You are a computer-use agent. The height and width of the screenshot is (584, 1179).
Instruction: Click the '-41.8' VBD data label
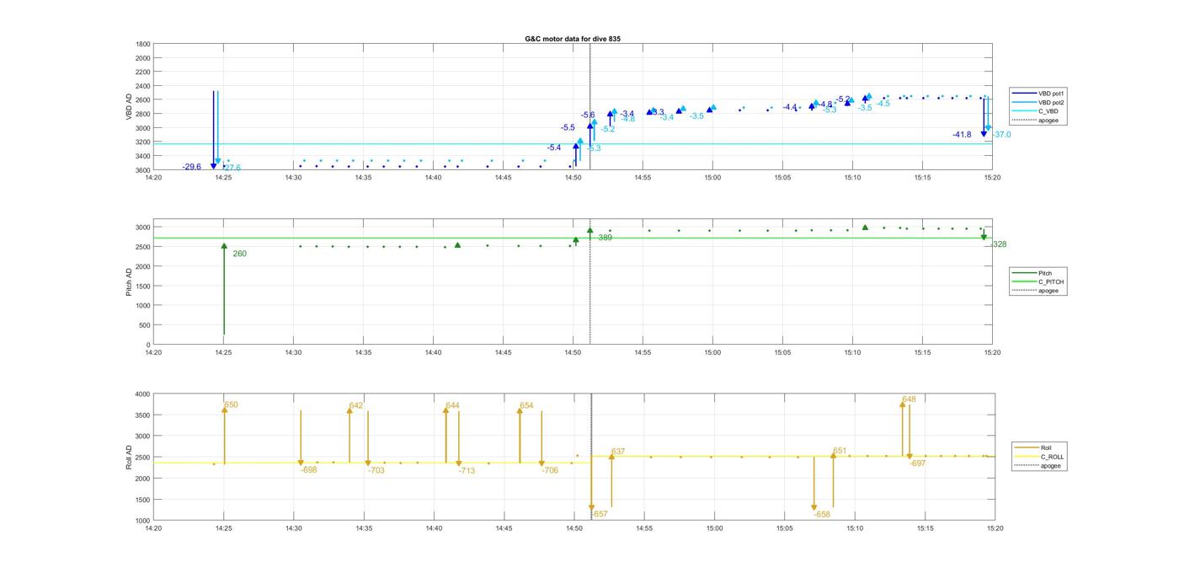962,135
